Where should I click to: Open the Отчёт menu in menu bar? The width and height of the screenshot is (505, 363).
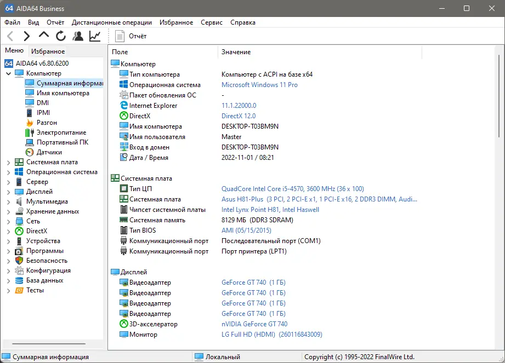pos(55,22)
